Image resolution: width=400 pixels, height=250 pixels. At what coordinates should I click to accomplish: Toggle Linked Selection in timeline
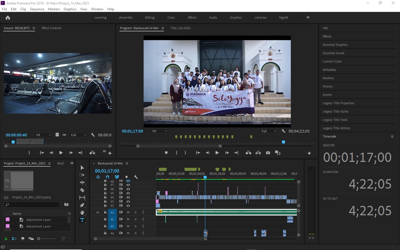coord(117,177)
